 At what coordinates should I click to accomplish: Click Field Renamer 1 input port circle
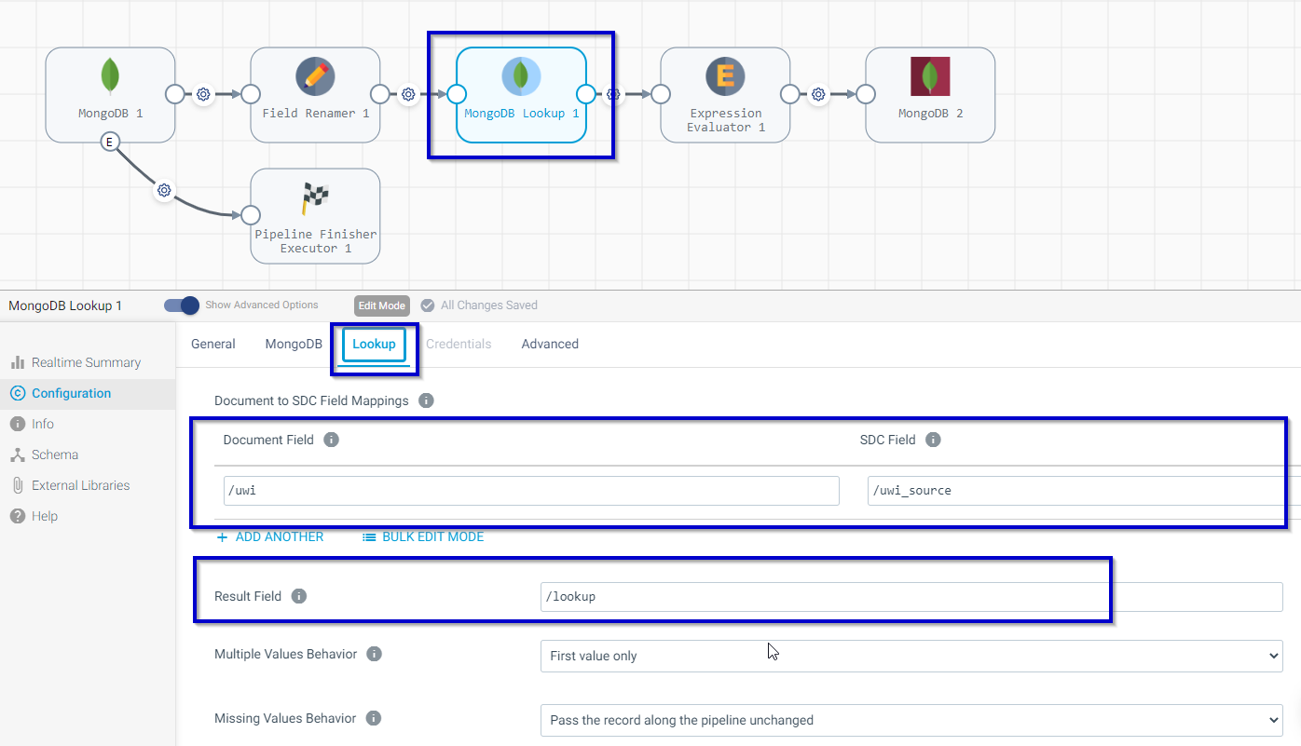click(251, 94)
